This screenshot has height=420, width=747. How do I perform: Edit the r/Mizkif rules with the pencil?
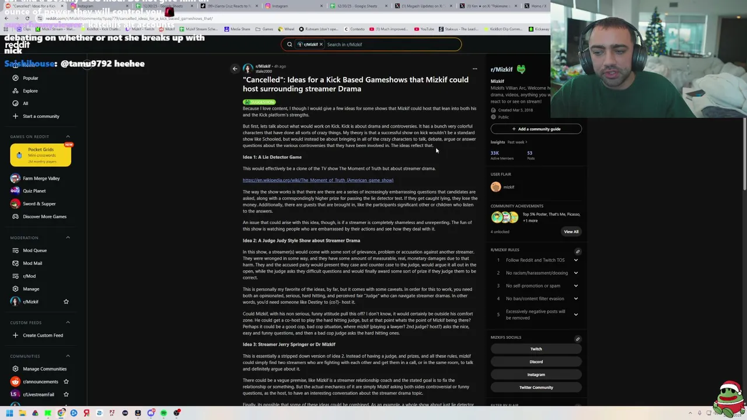tap(577, 251)
